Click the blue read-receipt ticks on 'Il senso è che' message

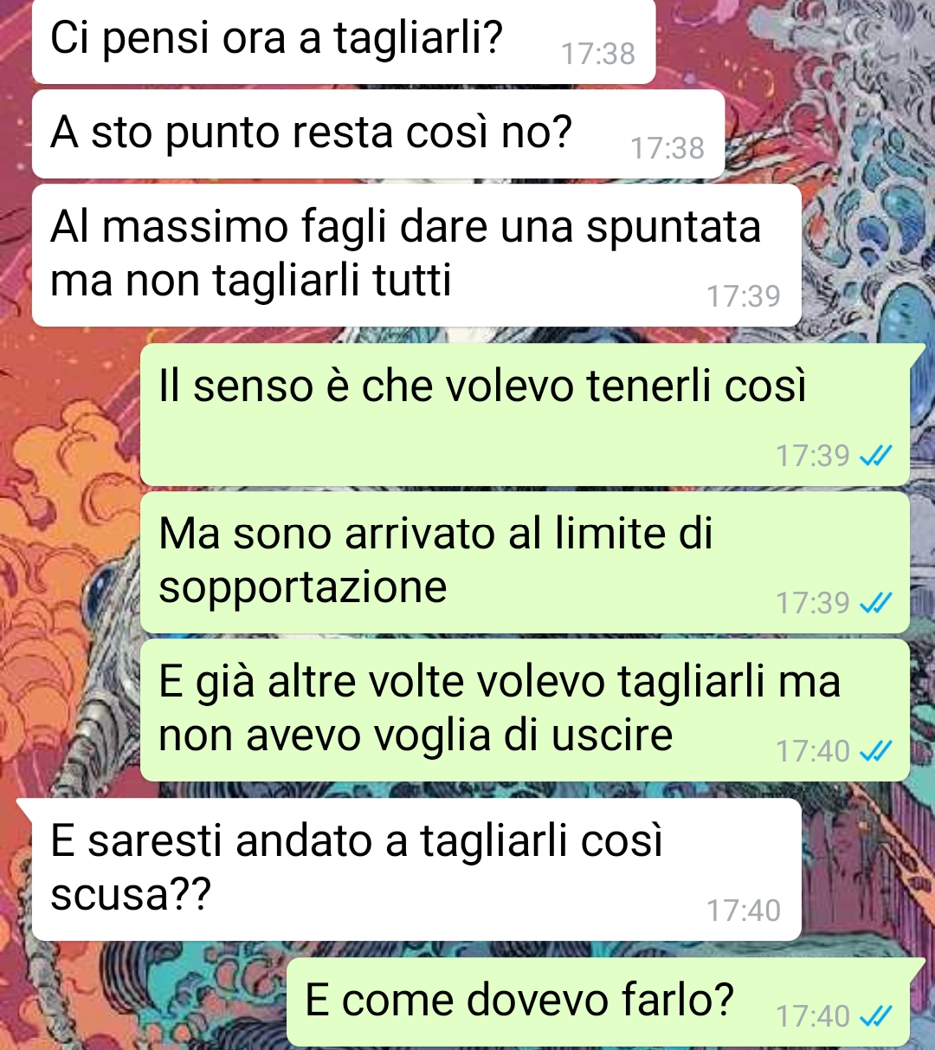[875, 456]
